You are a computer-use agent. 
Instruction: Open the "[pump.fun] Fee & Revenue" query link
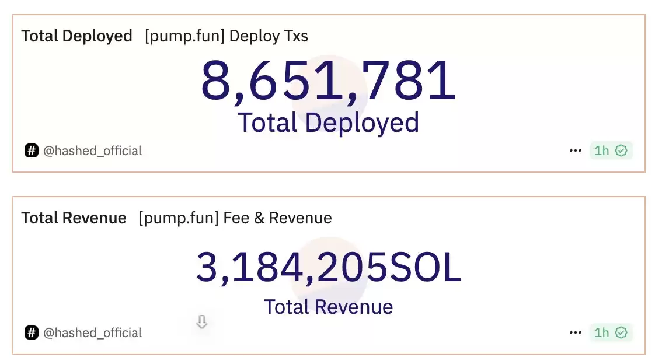pos(235,219)
